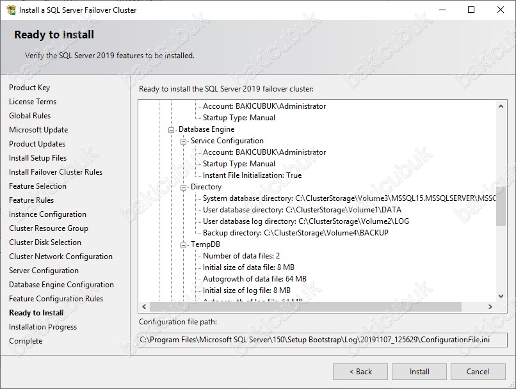The image size is (516, 389).
Task: Select the Feature Configuration Rules step
Action: [x=56, y=299]
